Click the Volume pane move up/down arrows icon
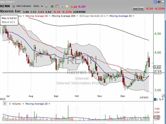 tap(10, 104)
